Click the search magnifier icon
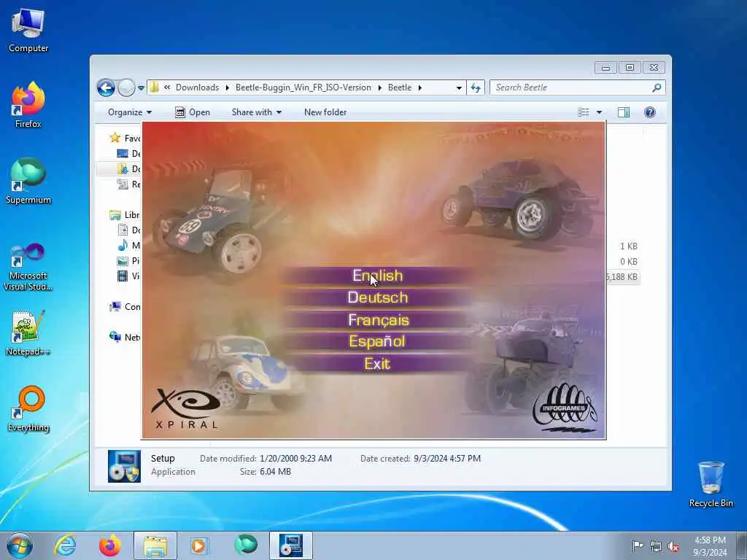 click(x=657, y=87)
